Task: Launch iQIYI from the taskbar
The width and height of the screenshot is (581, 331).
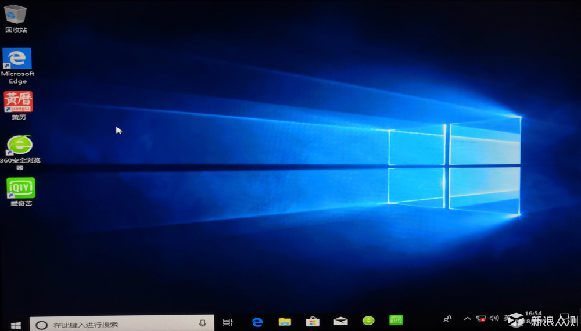Action: pyautogui.click(x=396, y=320)
